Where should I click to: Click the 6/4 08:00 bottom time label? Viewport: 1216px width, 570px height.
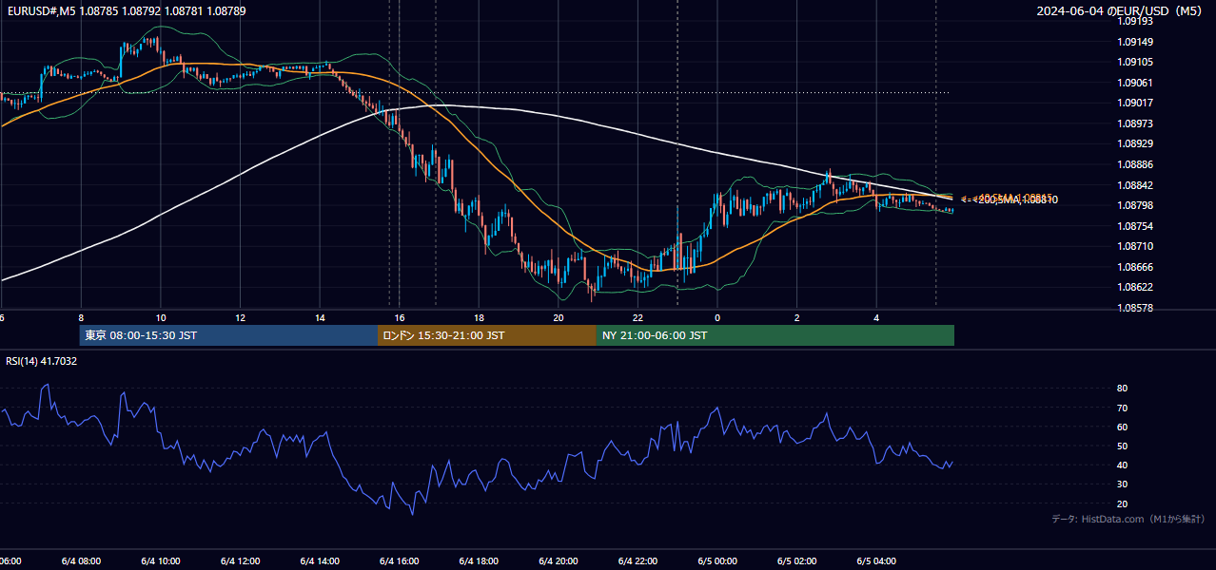pyautogui.click(x=81, y=560)
